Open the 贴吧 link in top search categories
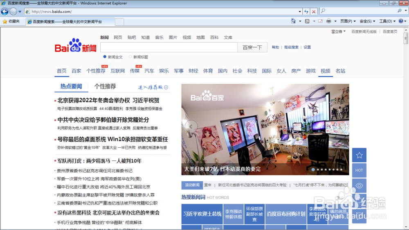This screenshot has height=230, width=409. click(131, 38)
